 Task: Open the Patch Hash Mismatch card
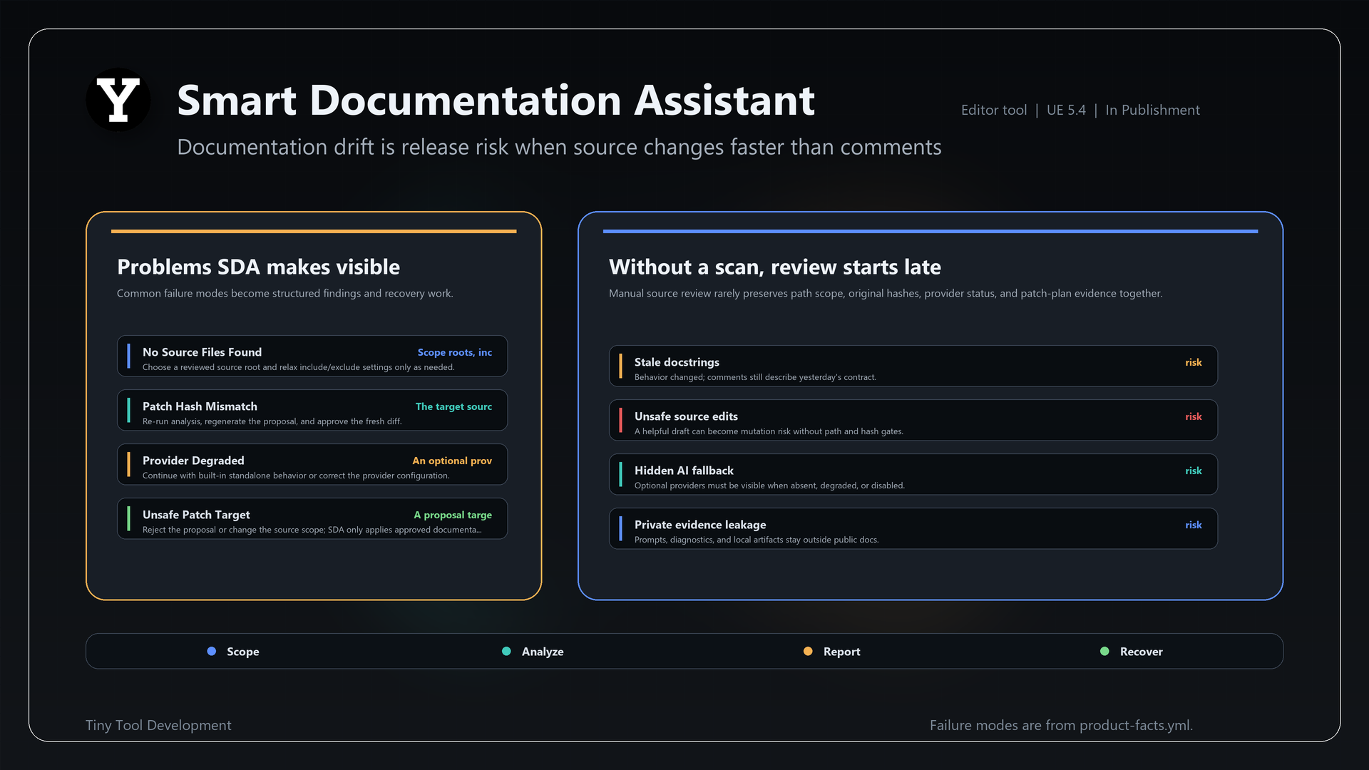pos(312,410)
